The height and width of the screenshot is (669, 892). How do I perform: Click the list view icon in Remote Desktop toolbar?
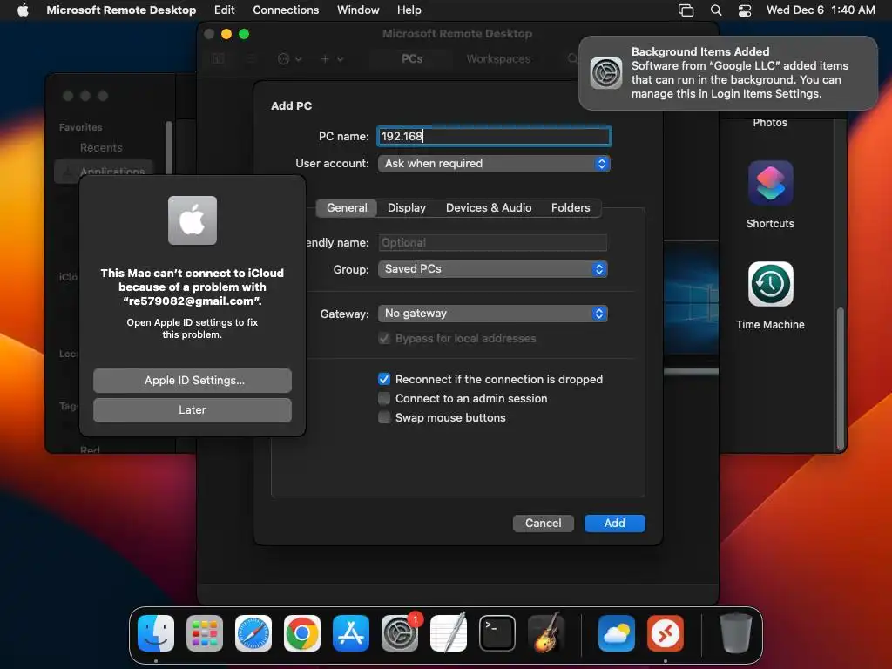251,58
